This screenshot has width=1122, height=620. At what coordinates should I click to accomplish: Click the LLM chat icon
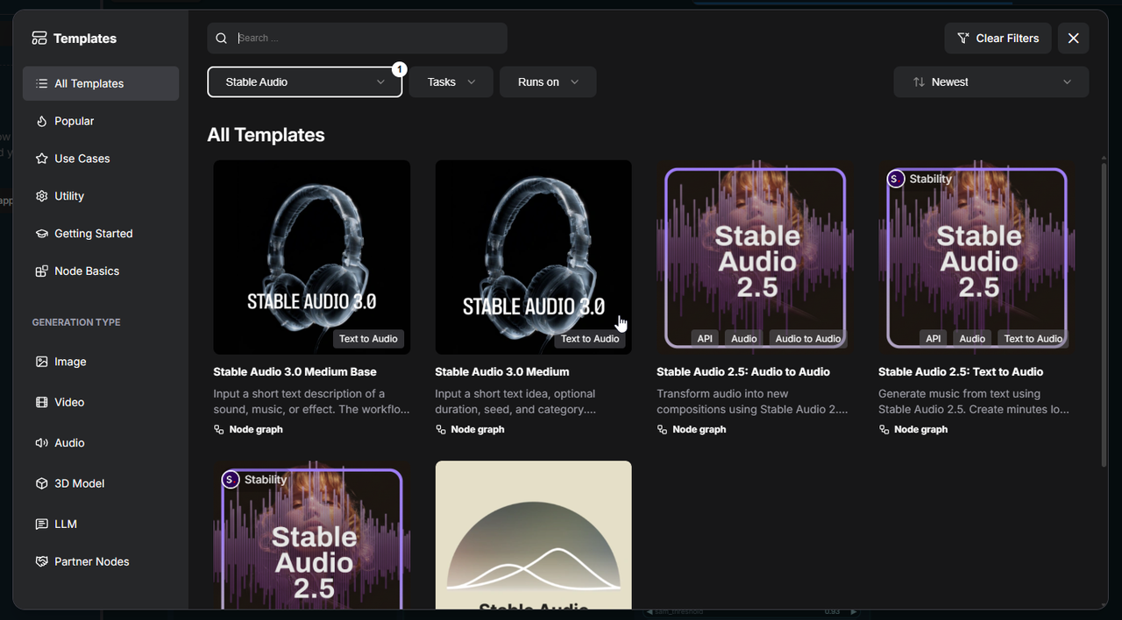[41, 525]
